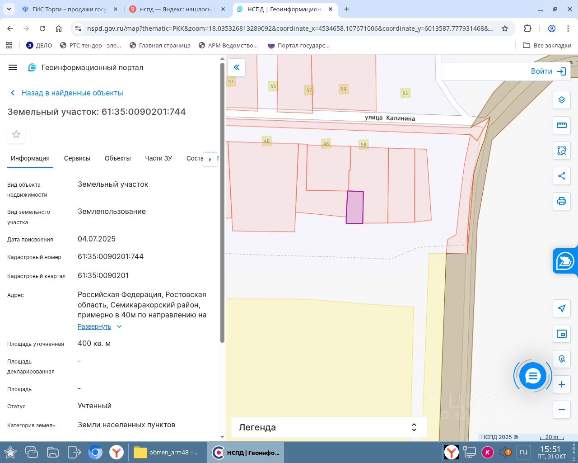Open Chrome from the taskbar
Screen dimensions: 578x463
coord(95,452)
